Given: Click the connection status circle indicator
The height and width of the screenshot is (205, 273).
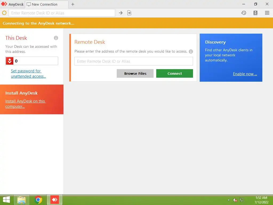Looking at the screenshot, I should click(4, 13).
